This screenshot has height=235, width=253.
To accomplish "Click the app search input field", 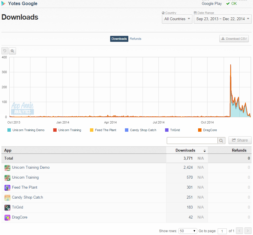I will 192,141.
